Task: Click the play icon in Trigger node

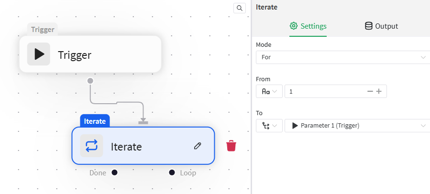Action: pos(39,54)
